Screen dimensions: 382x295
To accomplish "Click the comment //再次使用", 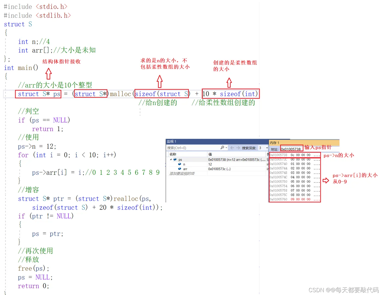I will 35,251.
